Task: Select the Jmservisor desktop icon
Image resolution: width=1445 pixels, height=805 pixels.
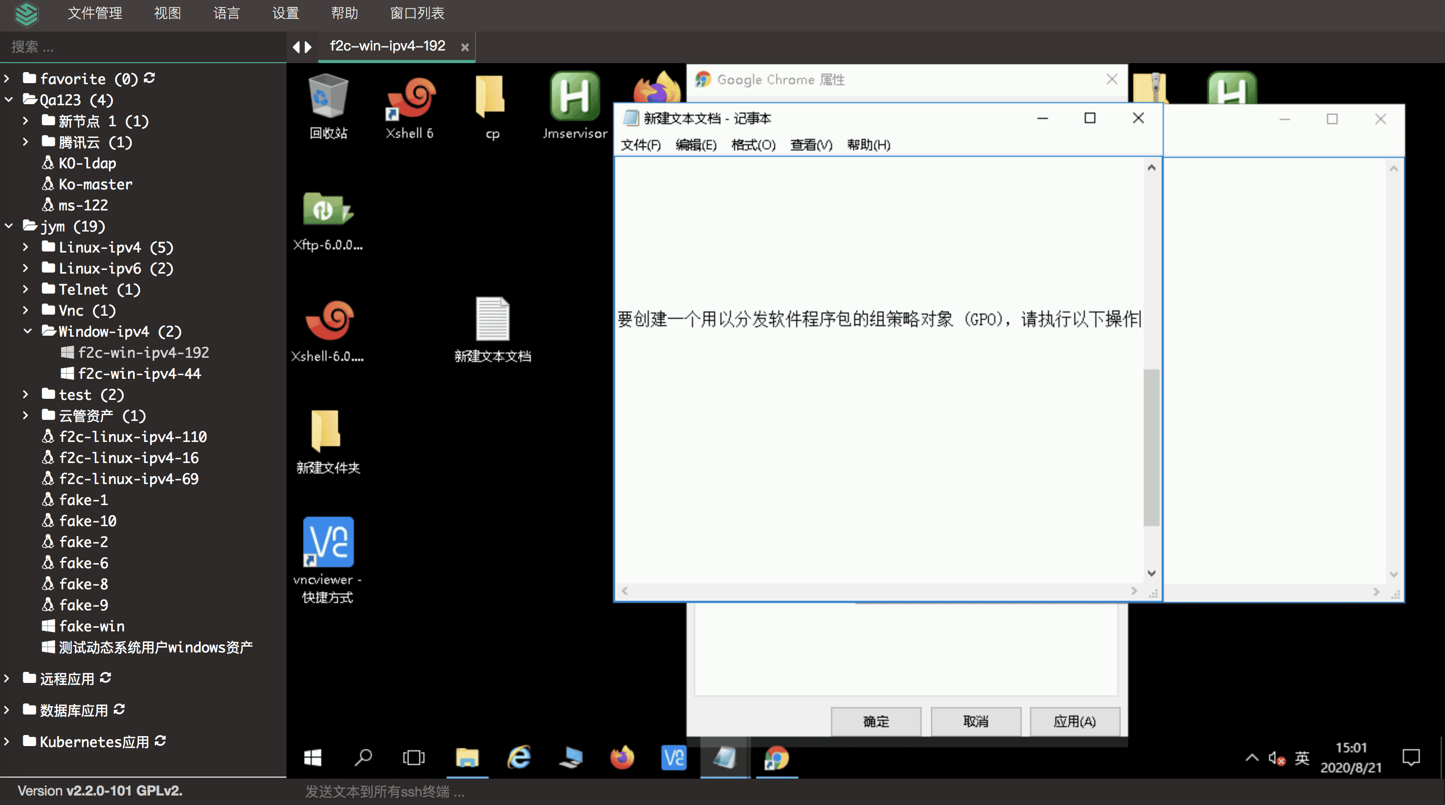Action: [x=575, y=106]
